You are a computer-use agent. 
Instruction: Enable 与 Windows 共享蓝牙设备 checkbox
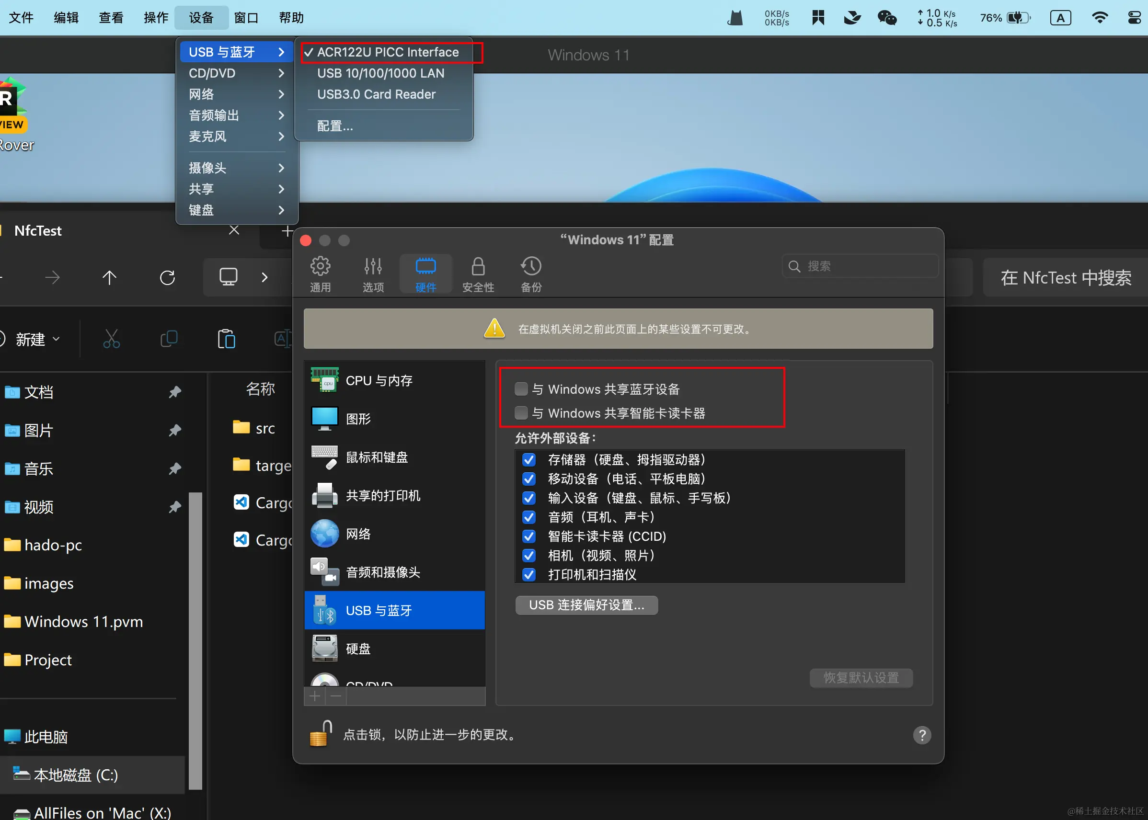(521, 389)
